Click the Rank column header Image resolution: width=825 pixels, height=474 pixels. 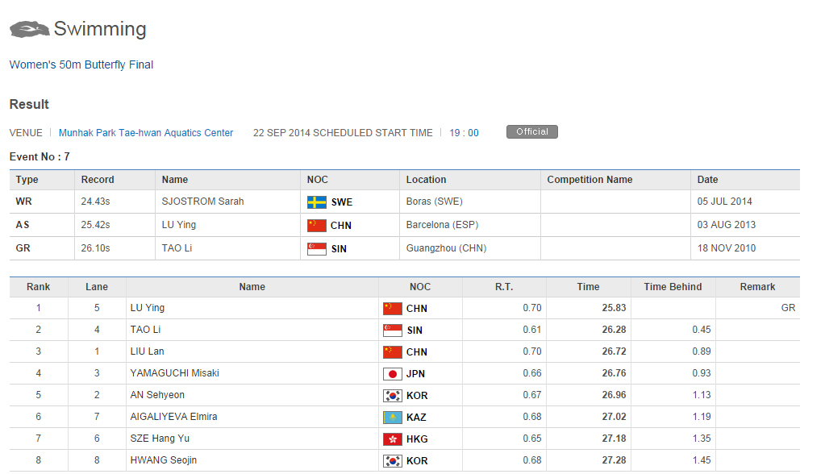(x=39, y=287)
